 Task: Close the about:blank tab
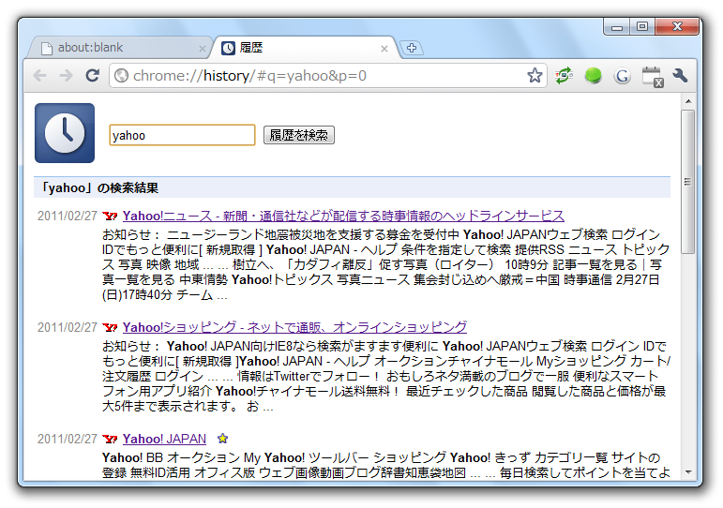[202, 49]
